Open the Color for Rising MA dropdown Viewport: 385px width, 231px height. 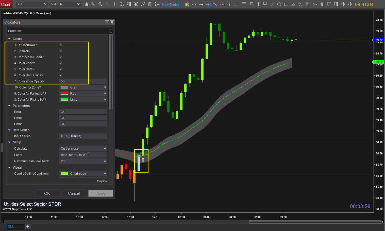point(83,100)
